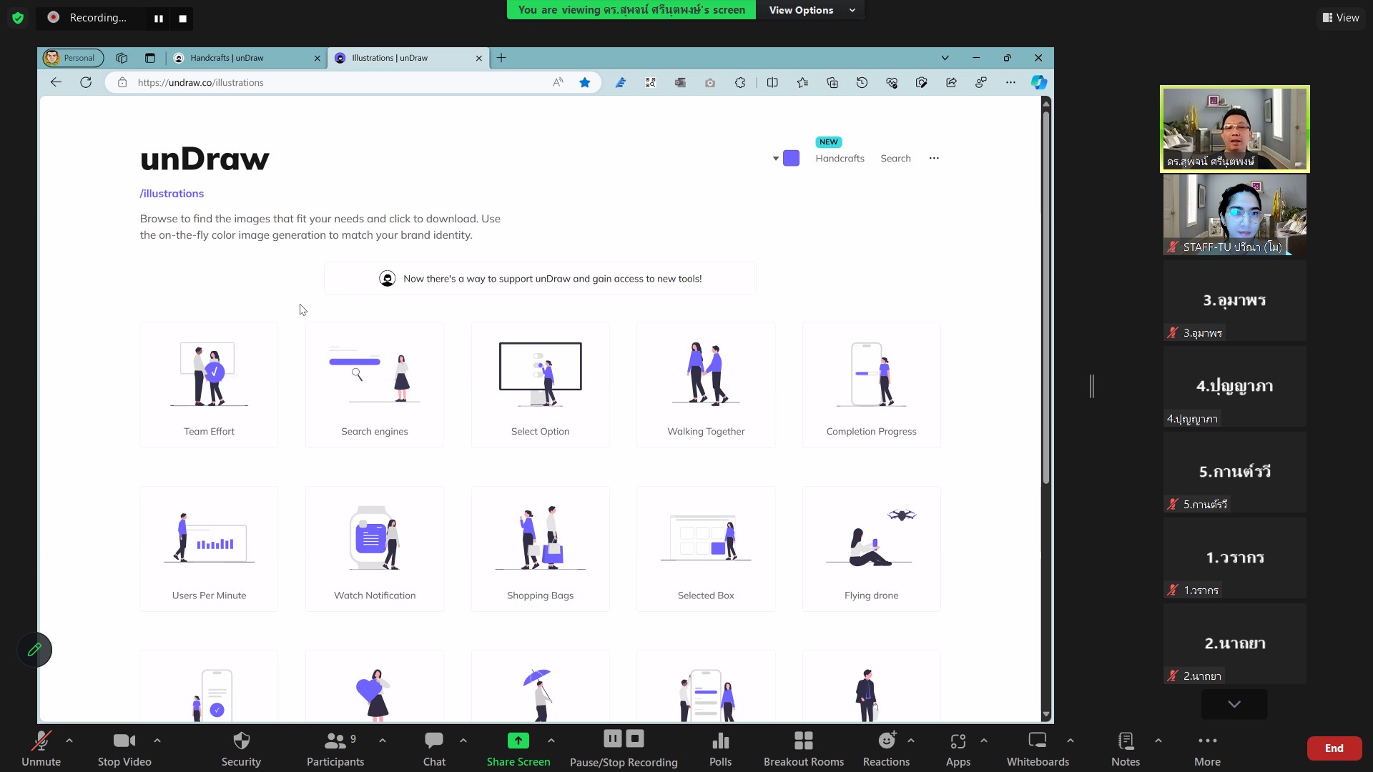Viewport: 1373px width, 772px height.
Task: Open Breakout Rooms
Action: [x=804, y=748]
